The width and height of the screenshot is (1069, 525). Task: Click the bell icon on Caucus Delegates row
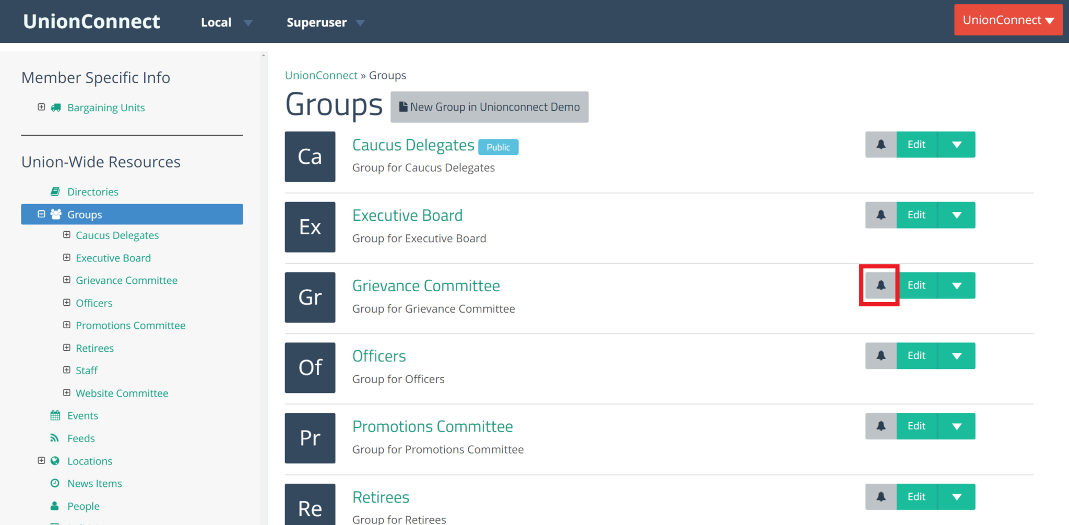coord(880,144)
